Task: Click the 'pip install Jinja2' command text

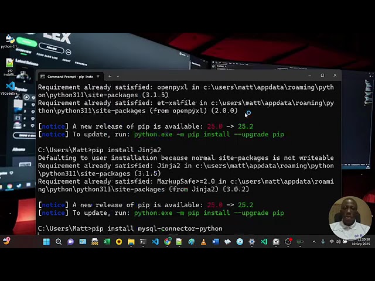Action: coord(127,150)
